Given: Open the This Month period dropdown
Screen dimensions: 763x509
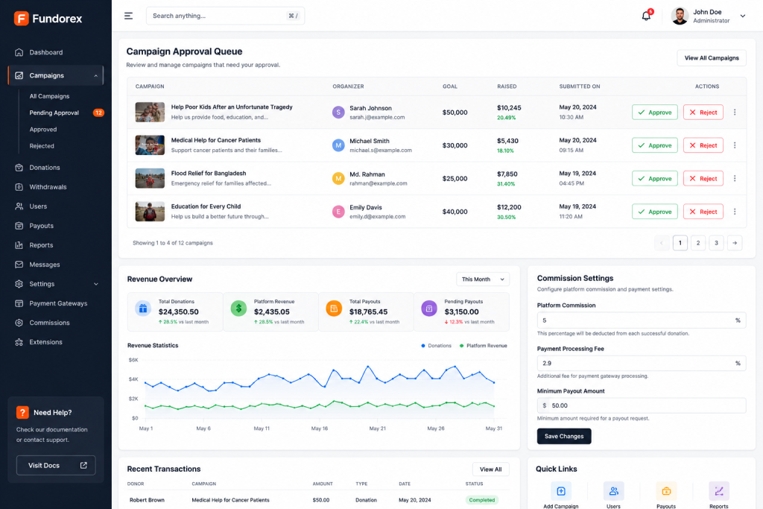Looking at the screenshot, I should coord(483,279).
